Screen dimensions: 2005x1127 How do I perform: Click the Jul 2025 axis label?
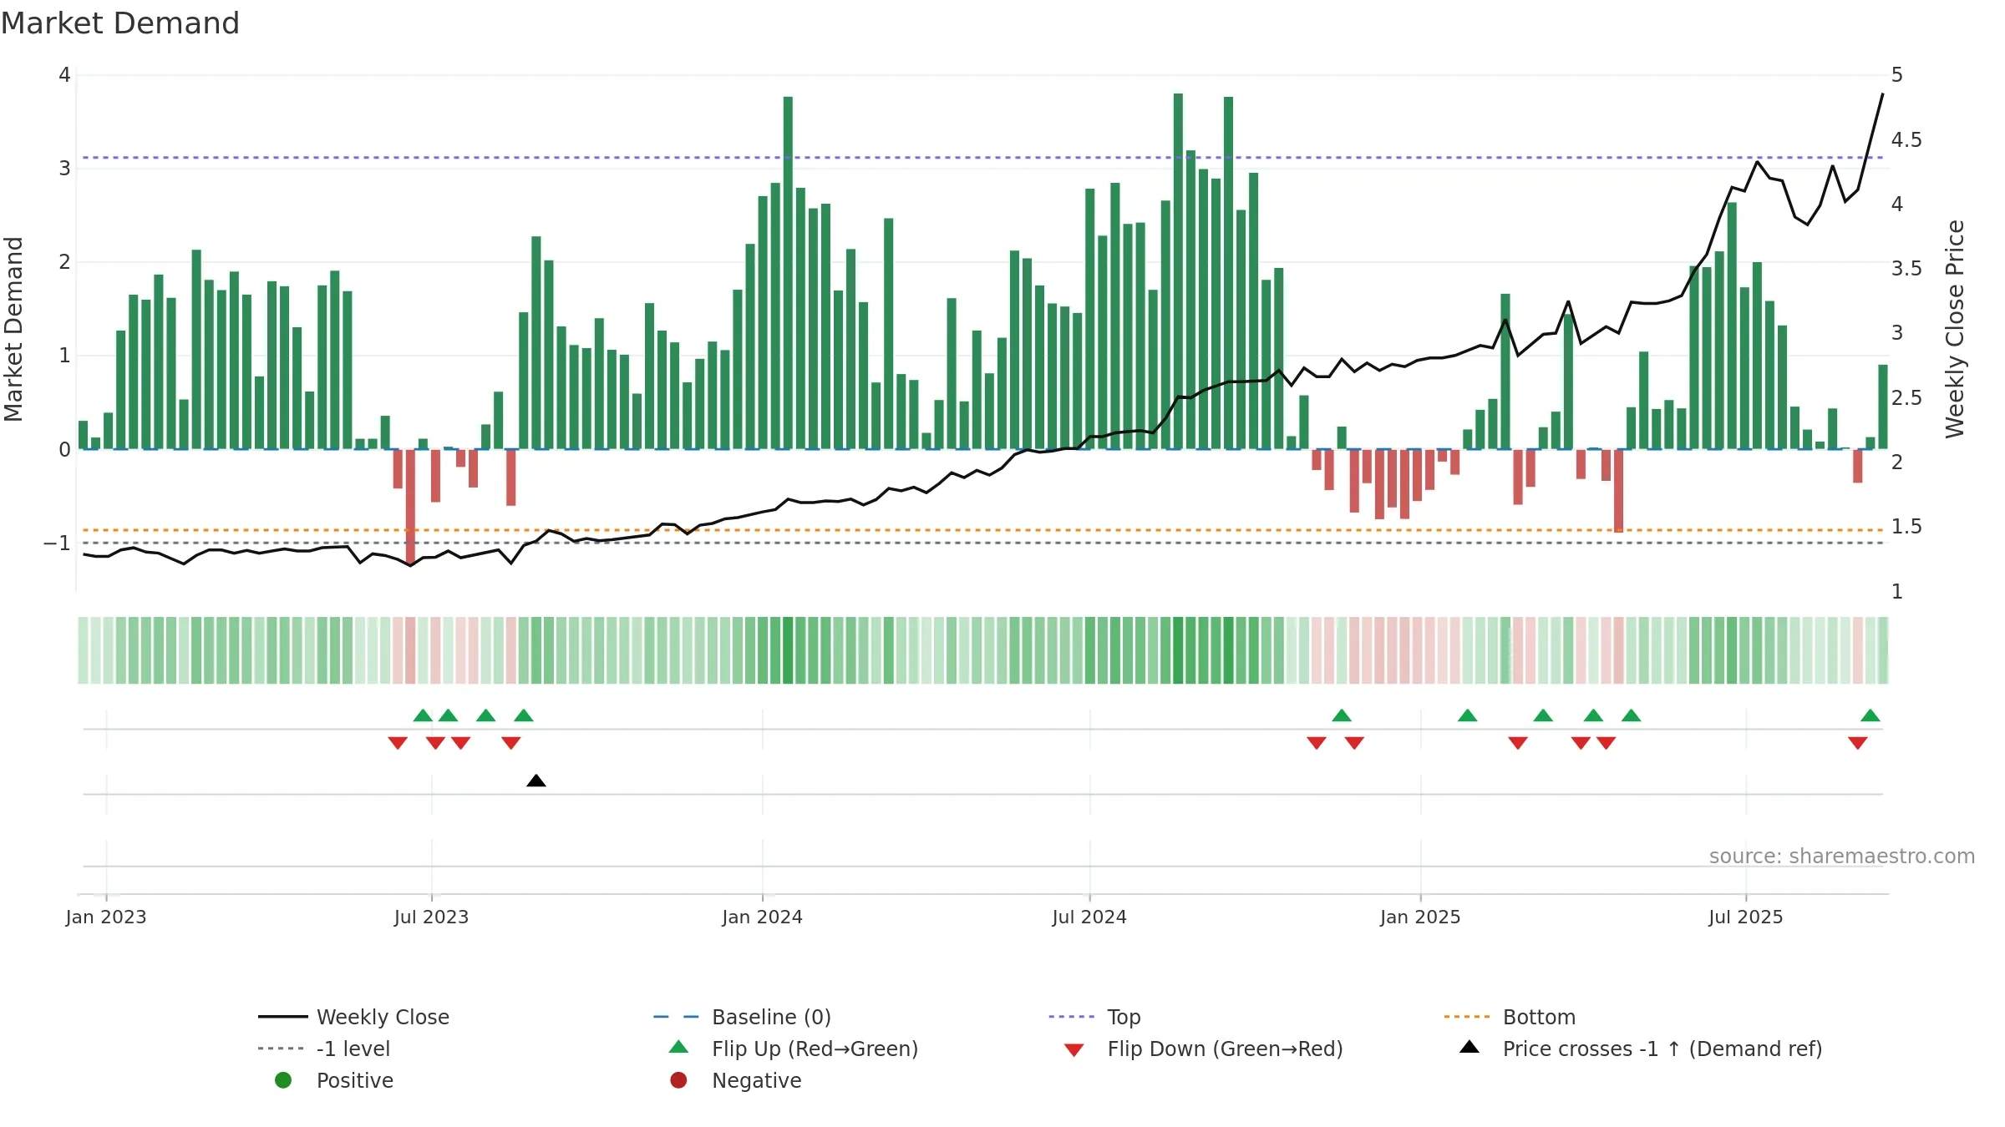tap(1746, 917)
